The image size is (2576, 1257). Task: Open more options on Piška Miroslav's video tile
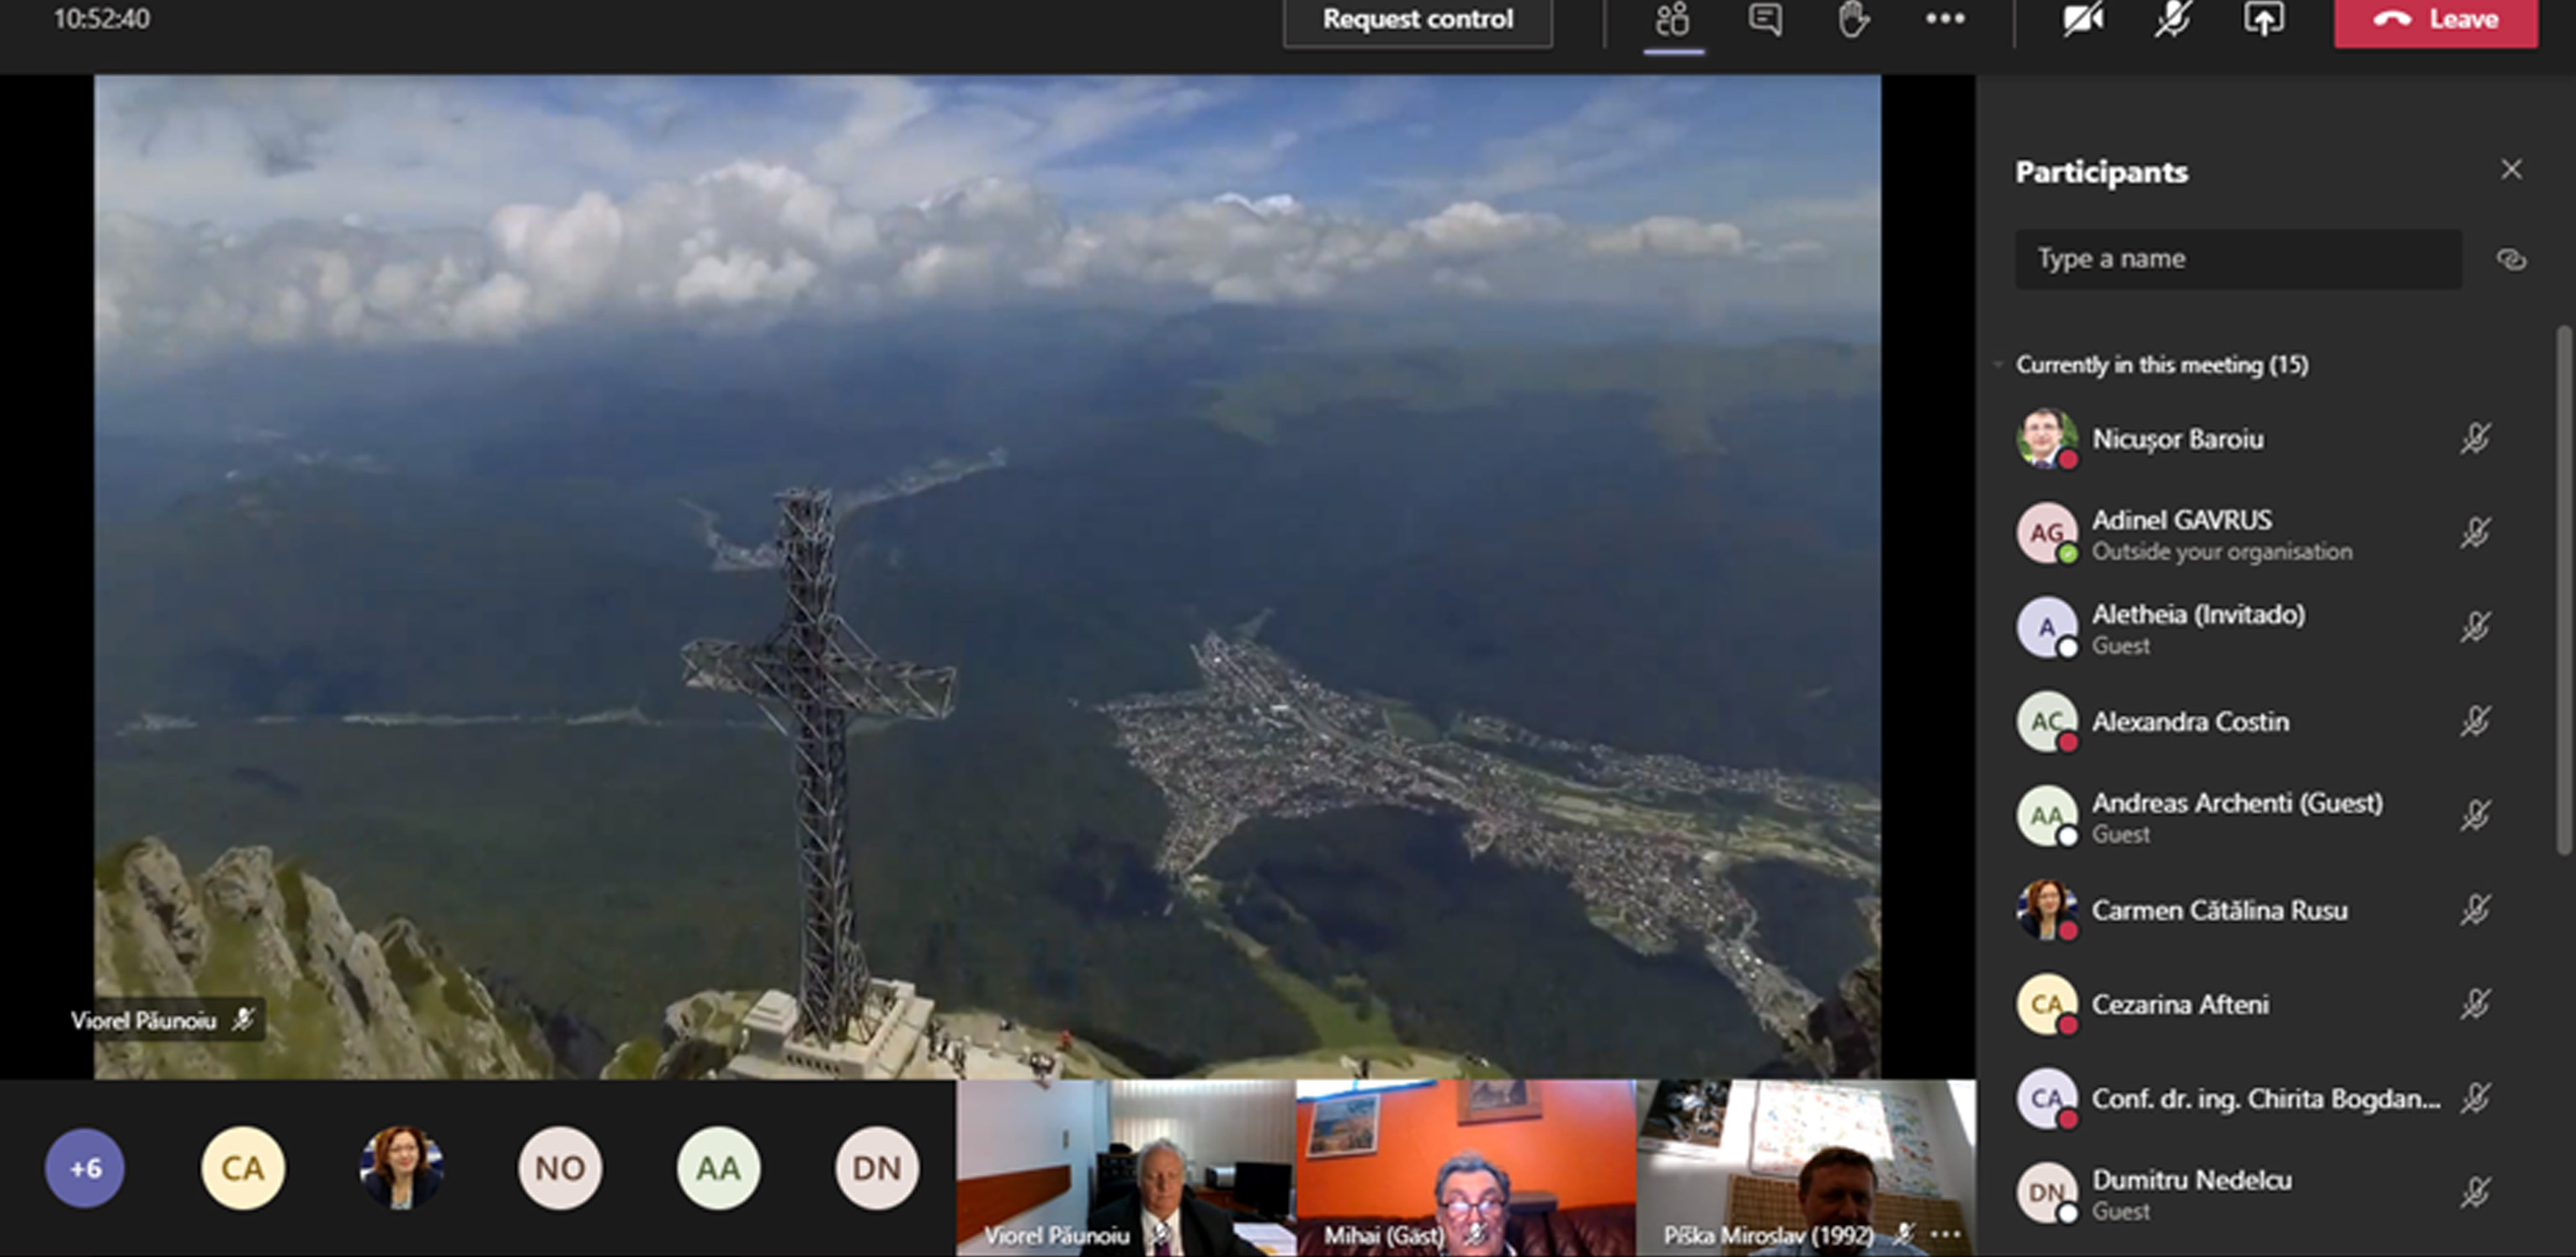pos(1945,1235)
